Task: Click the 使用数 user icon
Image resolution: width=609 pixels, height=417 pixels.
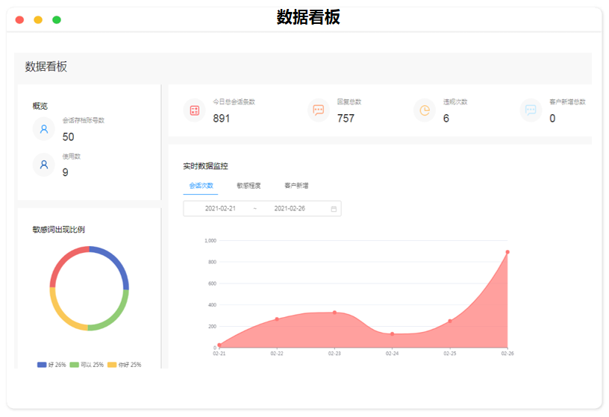Action: point(44,165)
